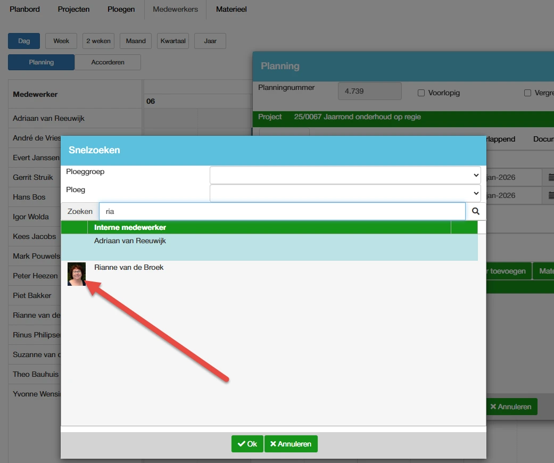
Task: Click the magnifying glass search icon
Action: (x=475, y=211)
